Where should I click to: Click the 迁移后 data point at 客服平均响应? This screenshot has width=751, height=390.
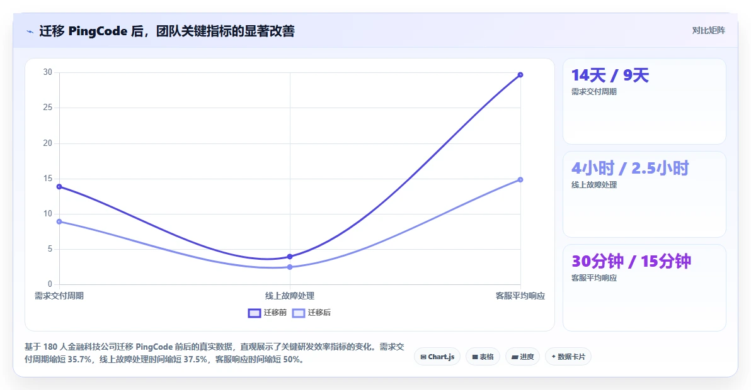(x=520, y=180)
